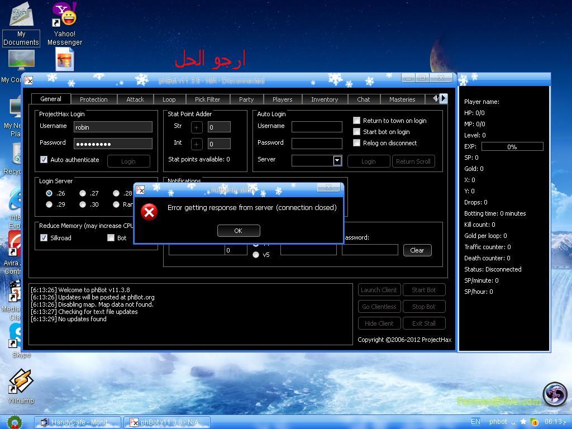Click the ProjectHax Login button

pyautogui.click(x=128, y=161)
